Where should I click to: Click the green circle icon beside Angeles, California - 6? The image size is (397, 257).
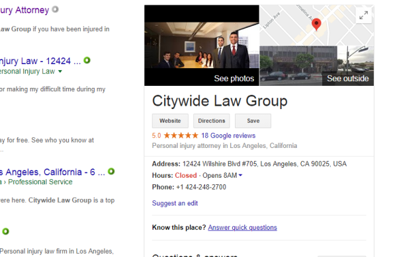point(111,171)
